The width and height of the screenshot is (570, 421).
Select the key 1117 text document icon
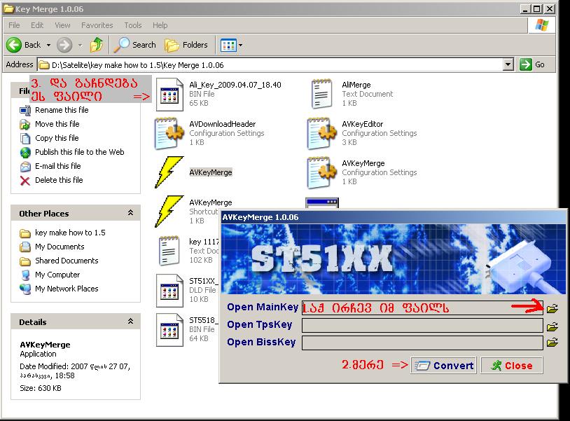coord(169,251)
